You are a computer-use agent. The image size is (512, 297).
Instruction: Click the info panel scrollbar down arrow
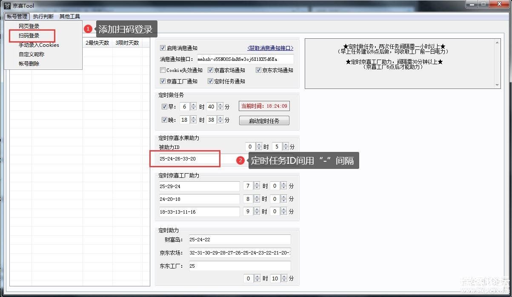click(x=497, y=85)
